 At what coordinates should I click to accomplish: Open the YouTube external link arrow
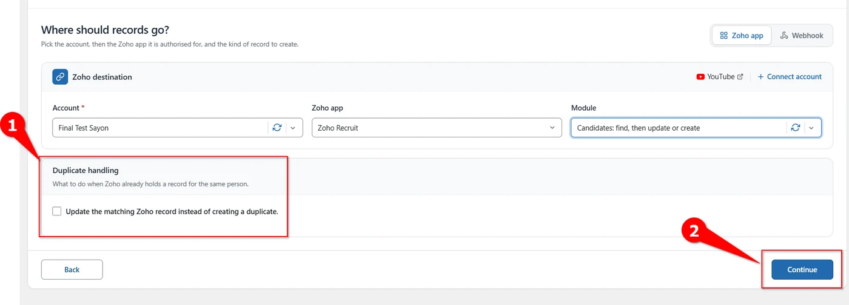(740, 77)
